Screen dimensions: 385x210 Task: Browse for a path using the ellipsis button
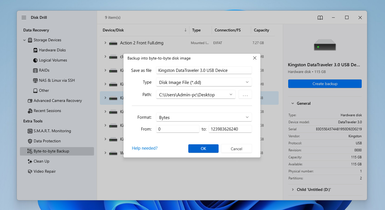[x=245, y=94]
